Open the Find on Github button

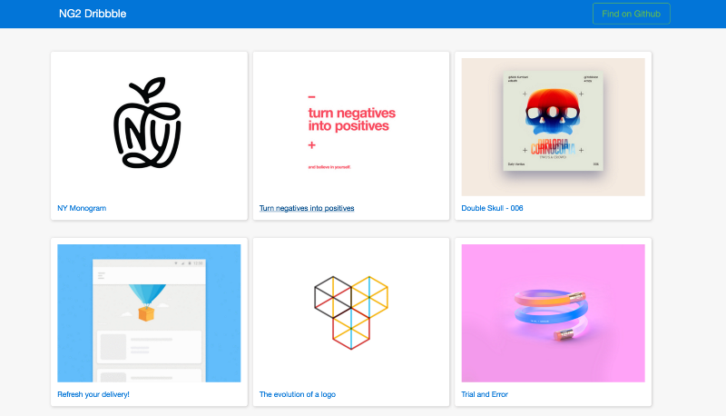(x=631, y=14)
